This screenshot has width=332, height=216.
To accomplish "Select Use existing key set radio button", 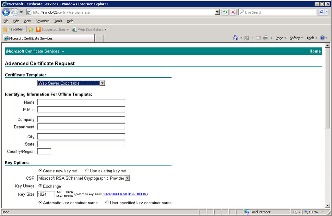I will [87, 171].
